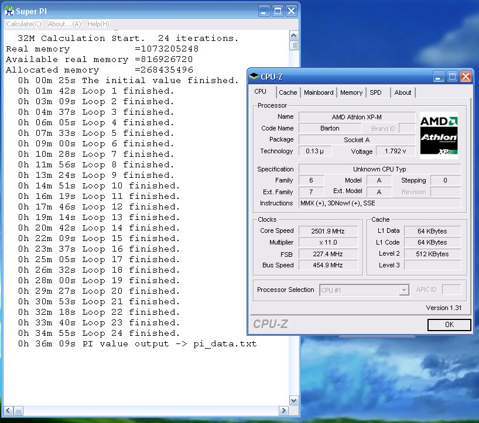Click the Multiplier value x 11.0
This screenshot has width=479, height=423.
[328, 242]
